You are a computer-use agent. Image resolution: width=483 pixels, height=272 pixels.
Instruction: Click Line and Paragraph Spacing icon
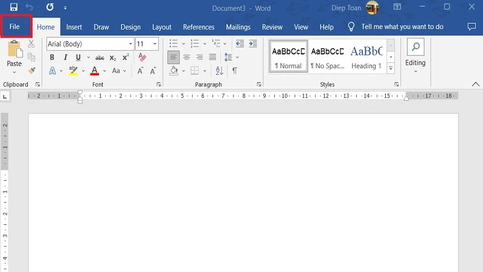[228, 57]
